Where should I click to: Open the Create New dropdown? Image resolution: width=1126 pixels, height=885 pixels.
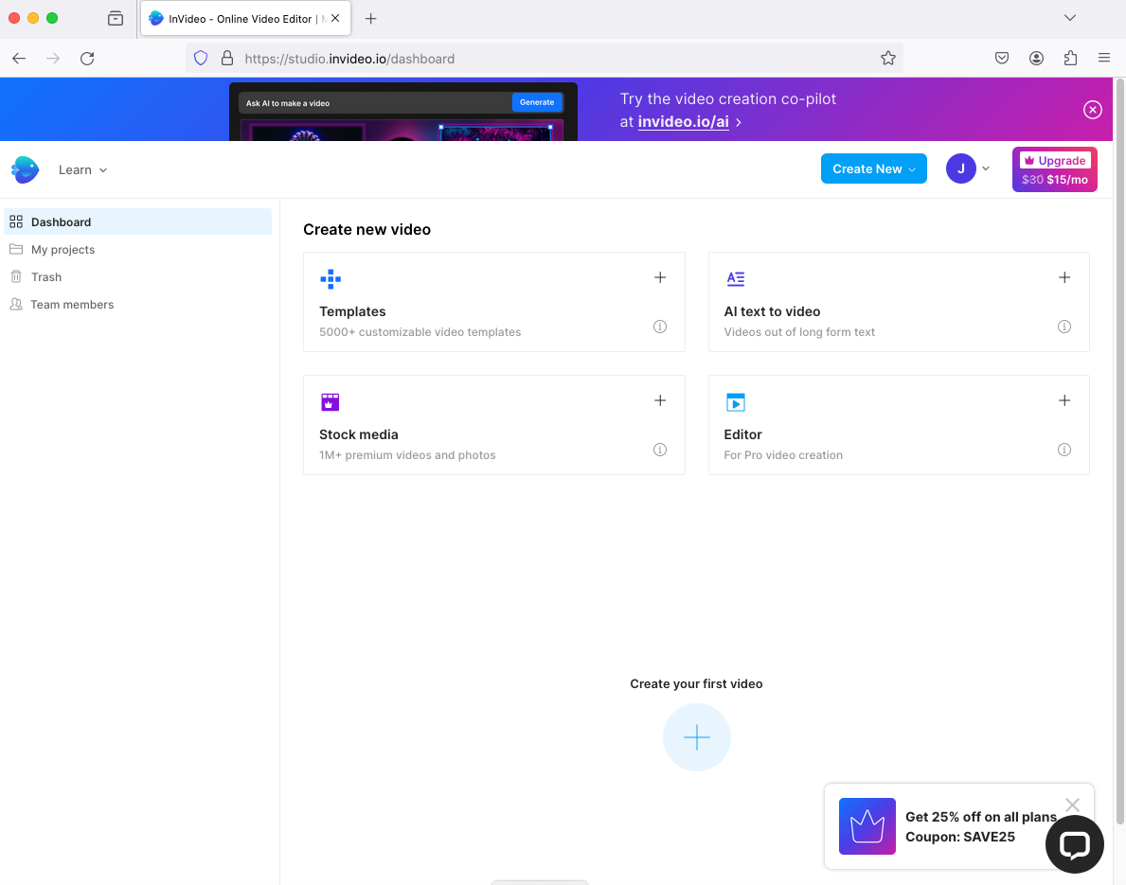873,168
